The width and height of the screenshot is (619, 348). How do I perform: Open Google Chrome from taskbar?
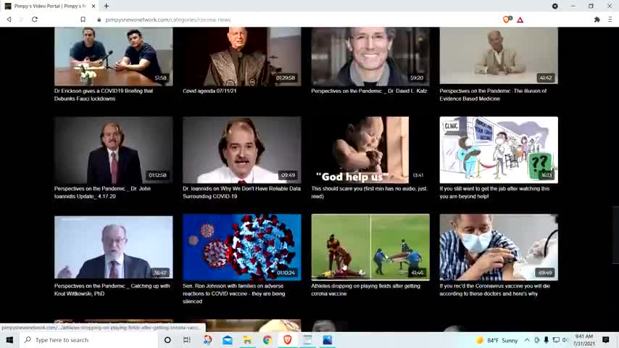[x=267, y=340]
